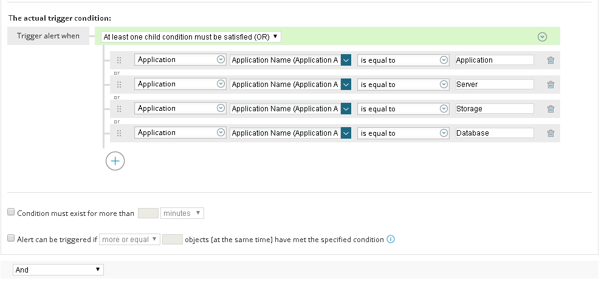Open the OR child condition dropdown

click(x=191, y=37)
